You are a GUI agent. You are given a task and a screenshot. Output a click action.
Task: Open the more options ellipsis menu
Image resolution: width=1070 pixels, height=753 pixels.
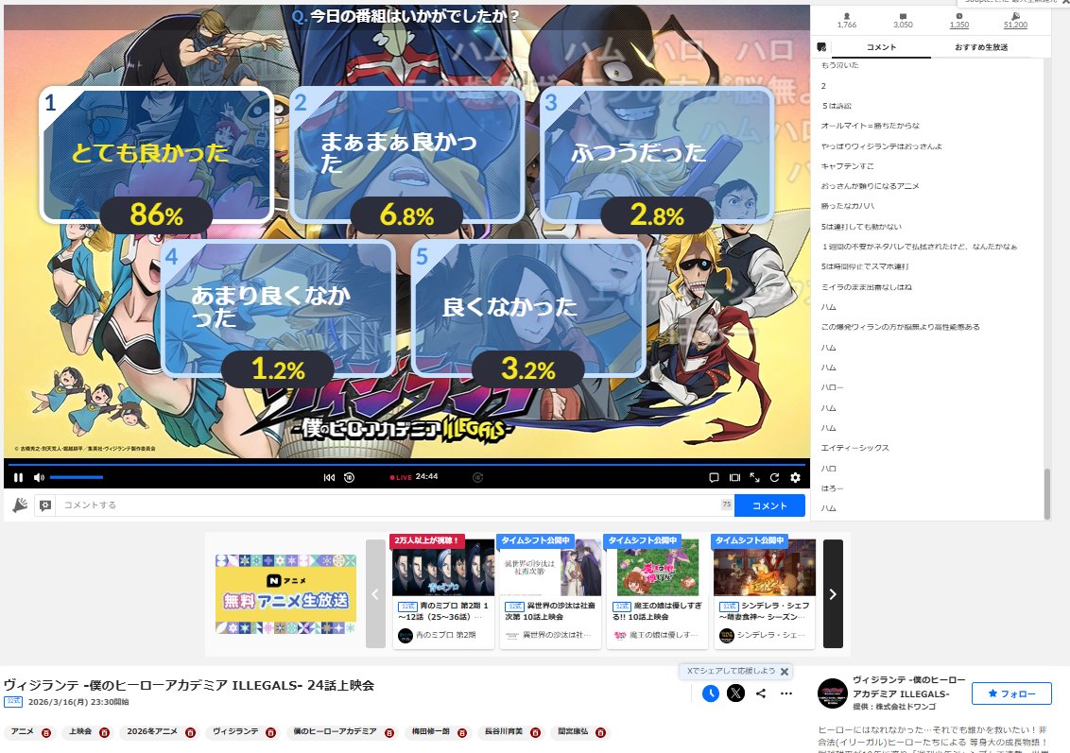tap(785, 693)
